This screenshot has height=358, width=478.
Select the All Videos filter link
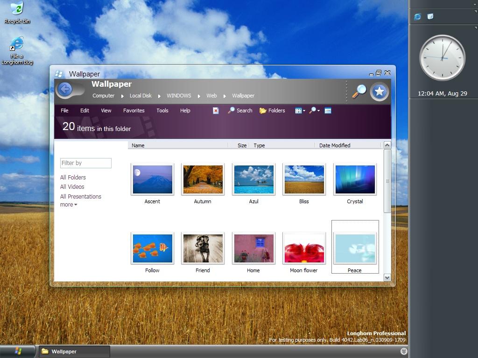[72, 186]
